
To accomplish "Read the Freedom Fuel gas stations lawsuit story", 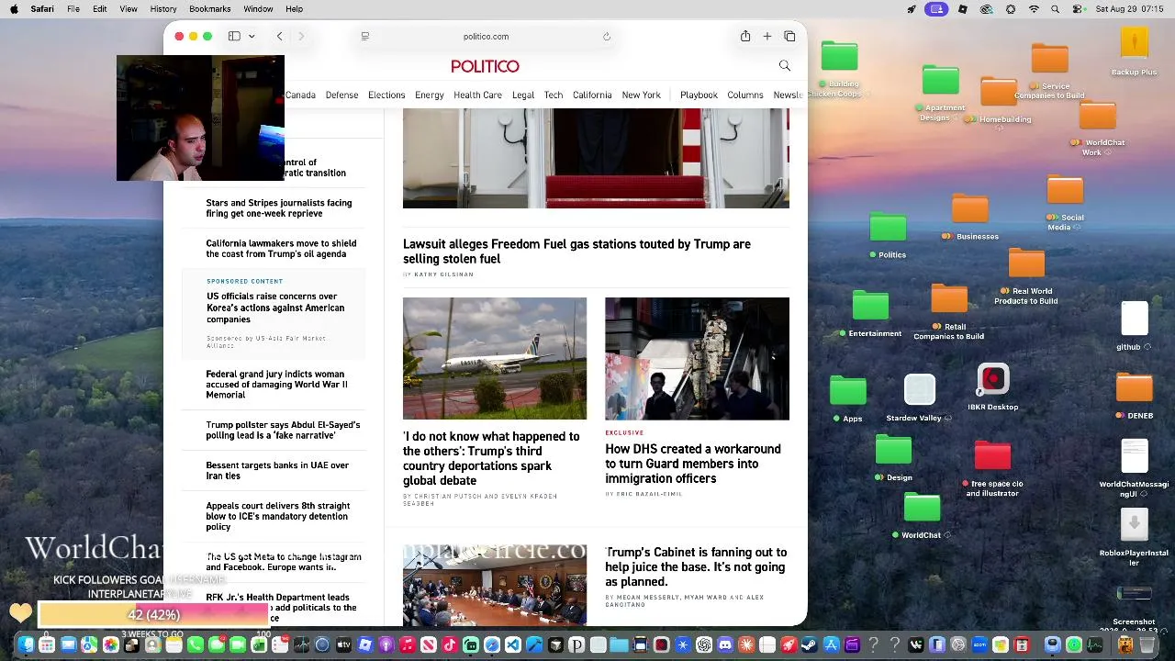I will click(576, 252).
